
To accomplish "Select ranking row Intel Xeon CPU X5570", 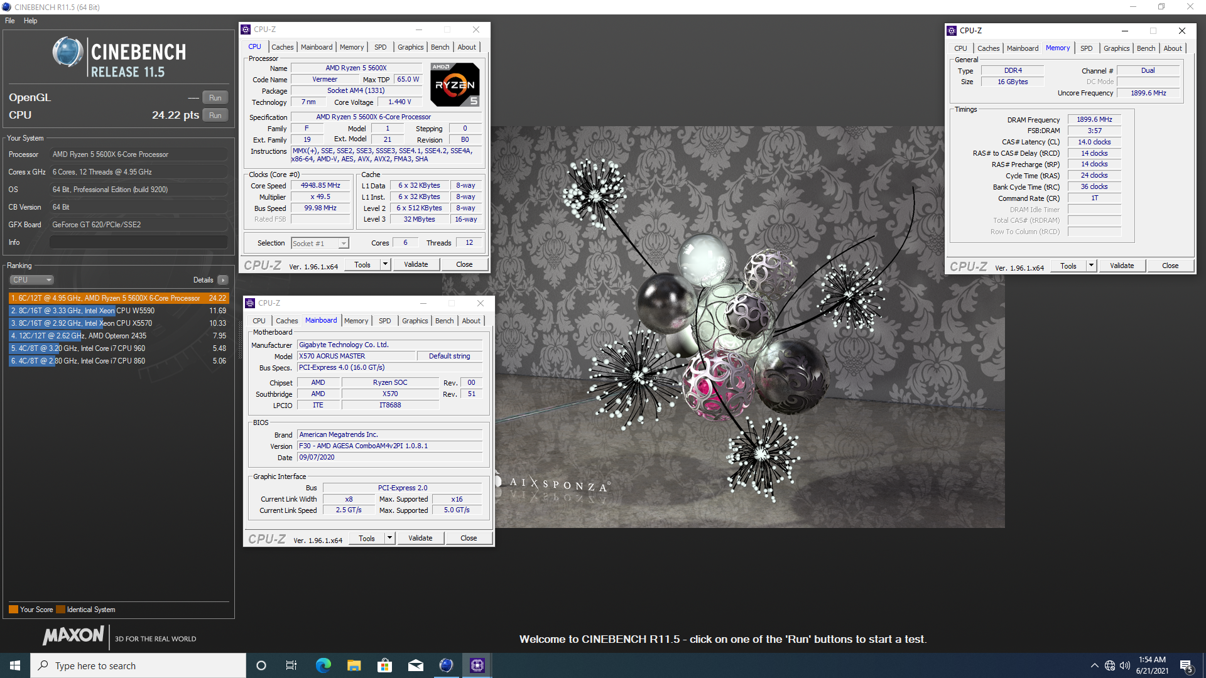I will (119, 323).
